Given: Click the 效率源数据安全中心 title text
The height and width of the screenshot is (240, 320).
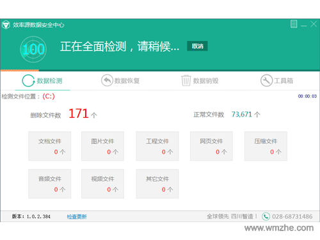Looking at the screenshot, I should (x=38, y=25).
